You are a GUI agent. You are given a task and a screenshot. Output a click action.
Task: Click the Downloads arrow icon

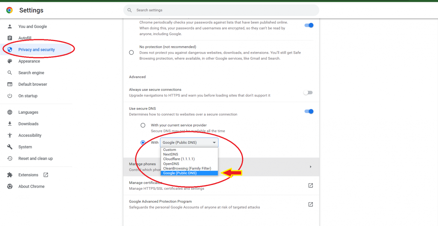tap(10, 124)
